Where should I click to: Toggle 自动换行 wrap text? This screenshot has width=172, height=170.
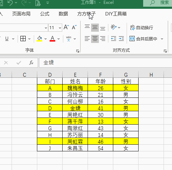pyautogui.click(x=141, y=27)
